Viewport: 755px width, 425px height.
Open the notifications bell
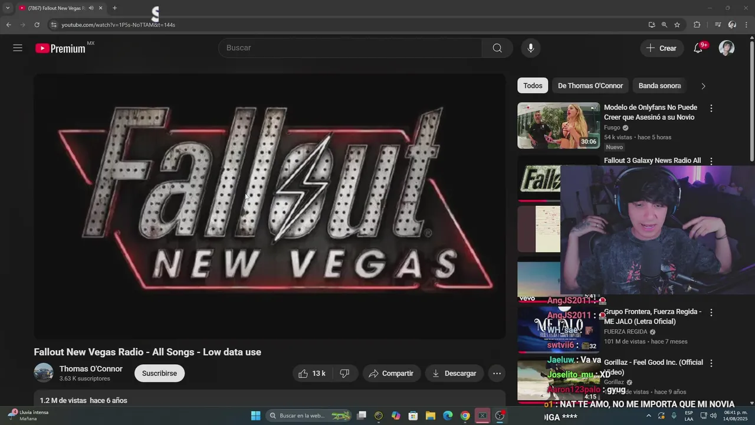[698, 48]
